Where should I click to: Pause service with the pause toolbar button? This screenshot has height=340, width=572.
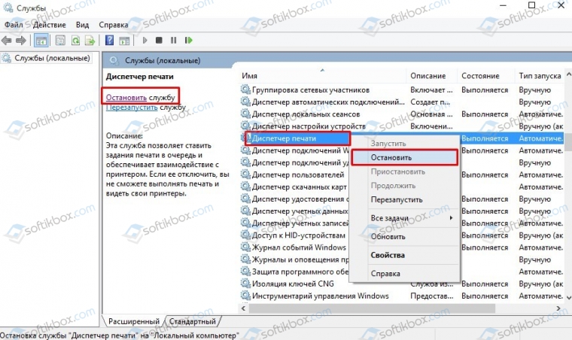pyautogui.click(x=173, y=41)
